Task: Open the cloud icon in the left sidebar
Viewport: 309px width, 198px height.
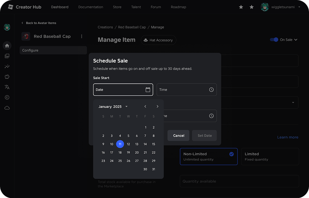Action: coord(7,107)
